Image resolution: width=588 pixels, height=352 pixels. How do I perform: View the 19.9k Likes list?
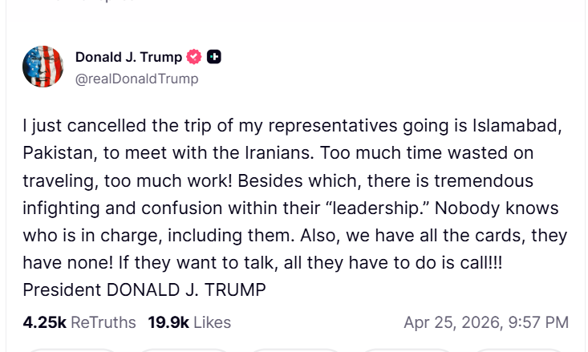pyautogui.click(x=189, y=322)
